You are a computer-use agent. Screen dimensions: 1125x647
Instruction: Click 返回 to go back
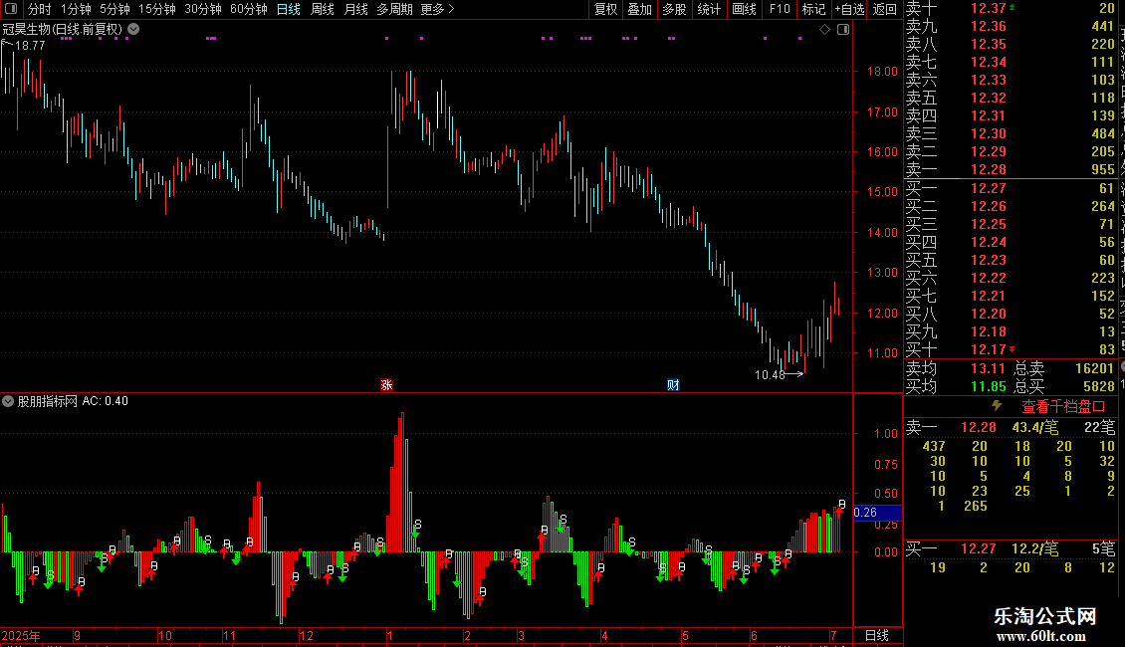[x=885, y=9]
